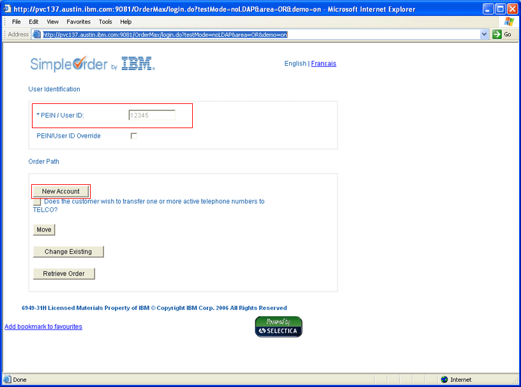Viewport: 521px width, 387px height.
Task: Switch language to Francais
Action: pos(324,63)
